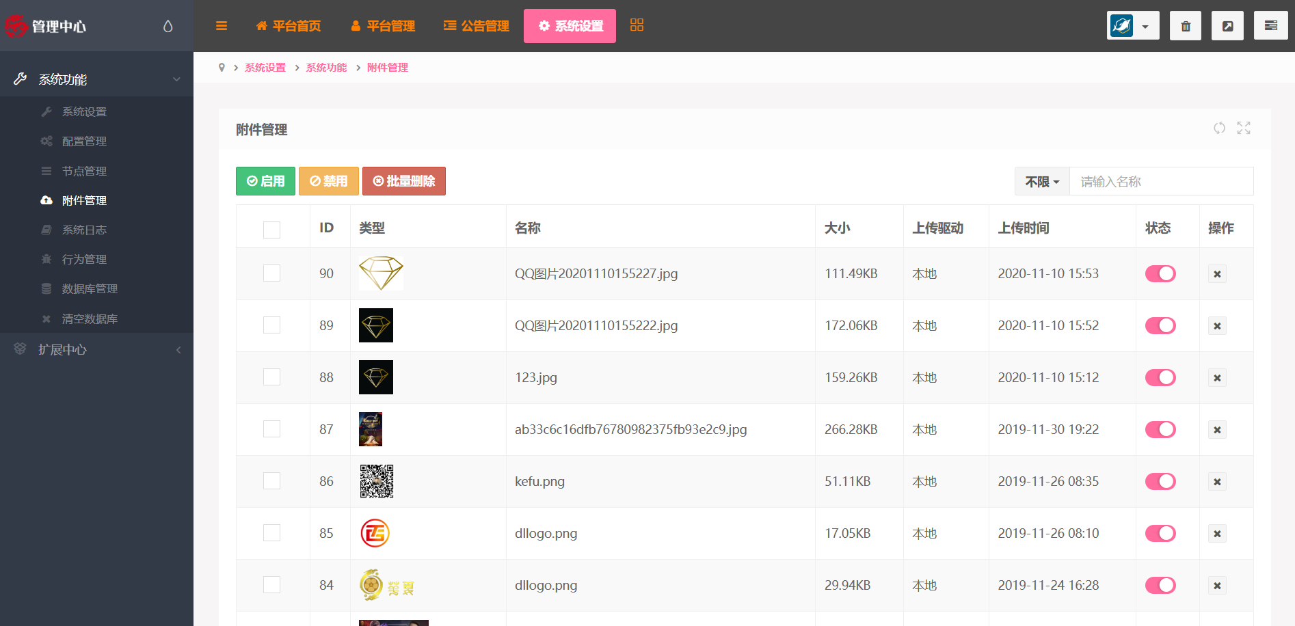Image resolution: width=1295 pixels, height=626 pixels.
Task: Click the bug icon beside 行为管理
Action: [x=46, y=259]
